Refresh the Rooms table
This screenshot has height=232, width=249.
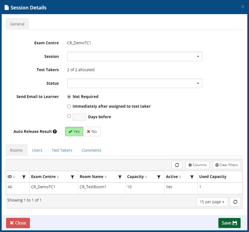177,165
